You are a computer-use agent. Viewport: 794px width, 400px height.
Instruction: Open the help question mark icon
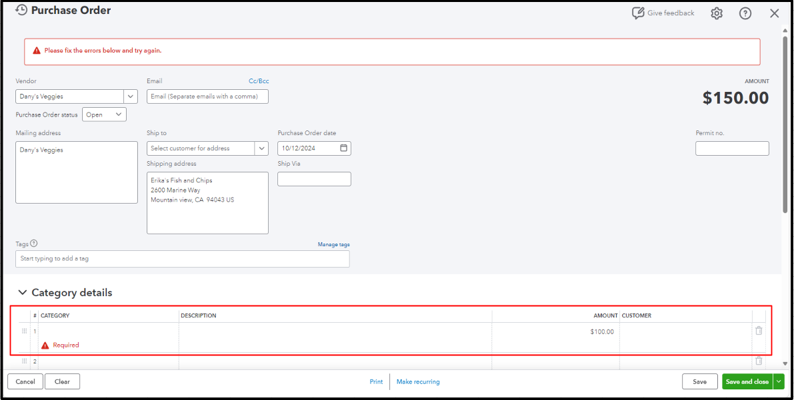click(x=745, y=14)
